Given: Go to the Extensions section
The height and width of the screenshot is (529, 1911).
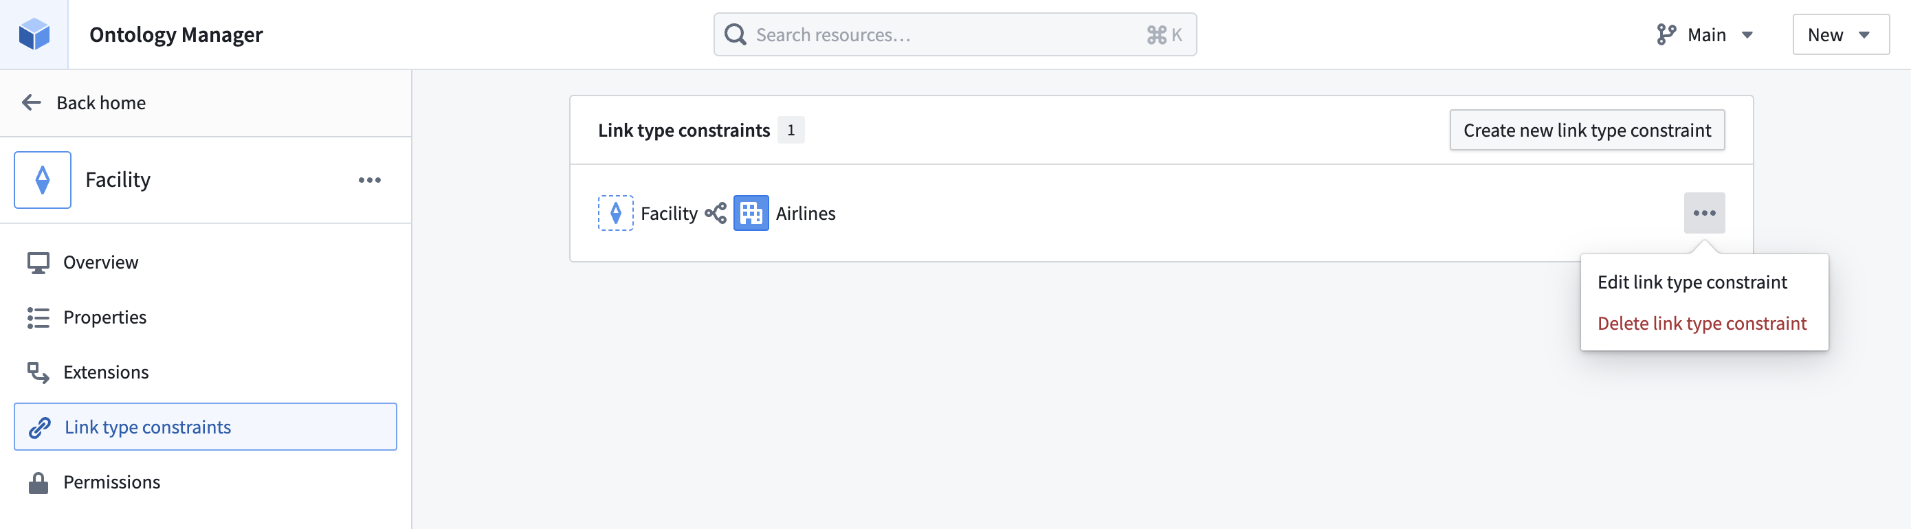Looking at the screenshot, I should 206,372.
